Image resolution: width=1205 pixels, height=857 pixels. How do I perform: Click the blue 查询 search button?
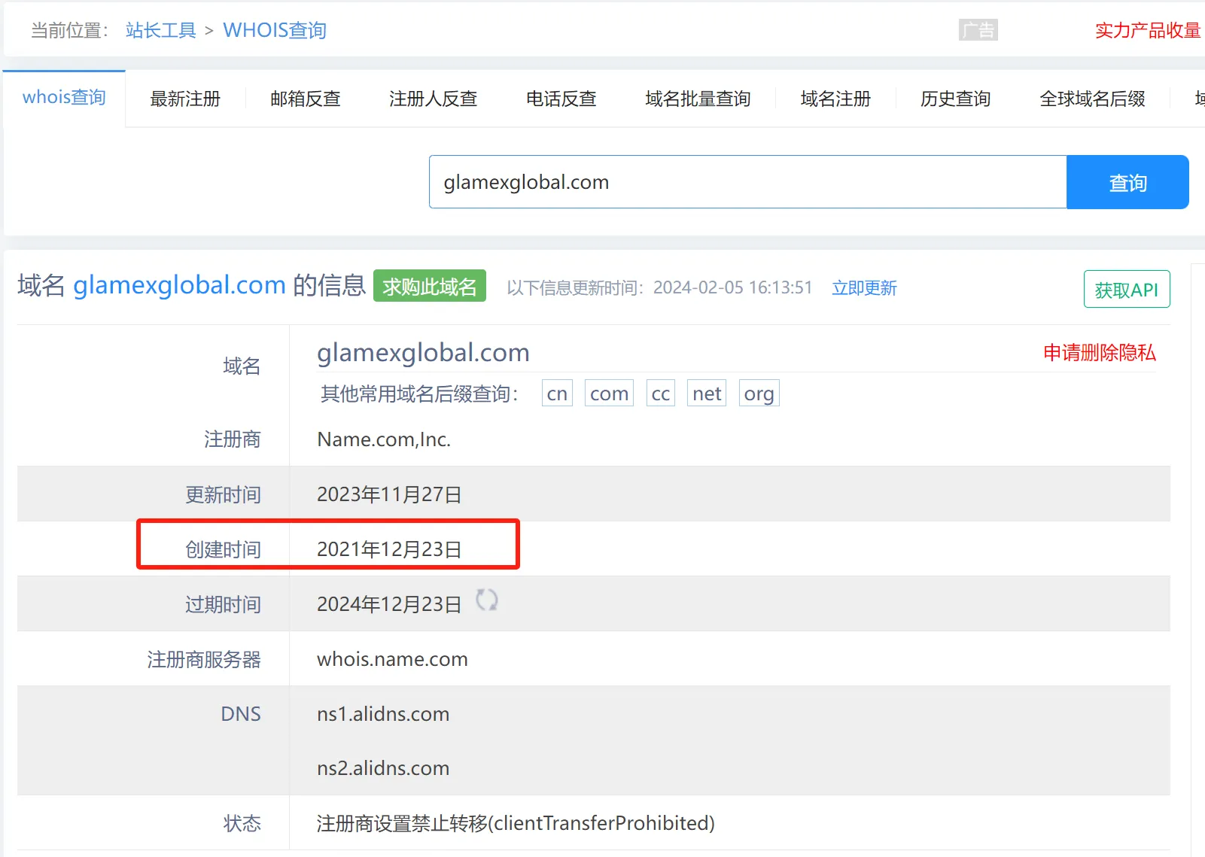click(x=1127, y=182)
